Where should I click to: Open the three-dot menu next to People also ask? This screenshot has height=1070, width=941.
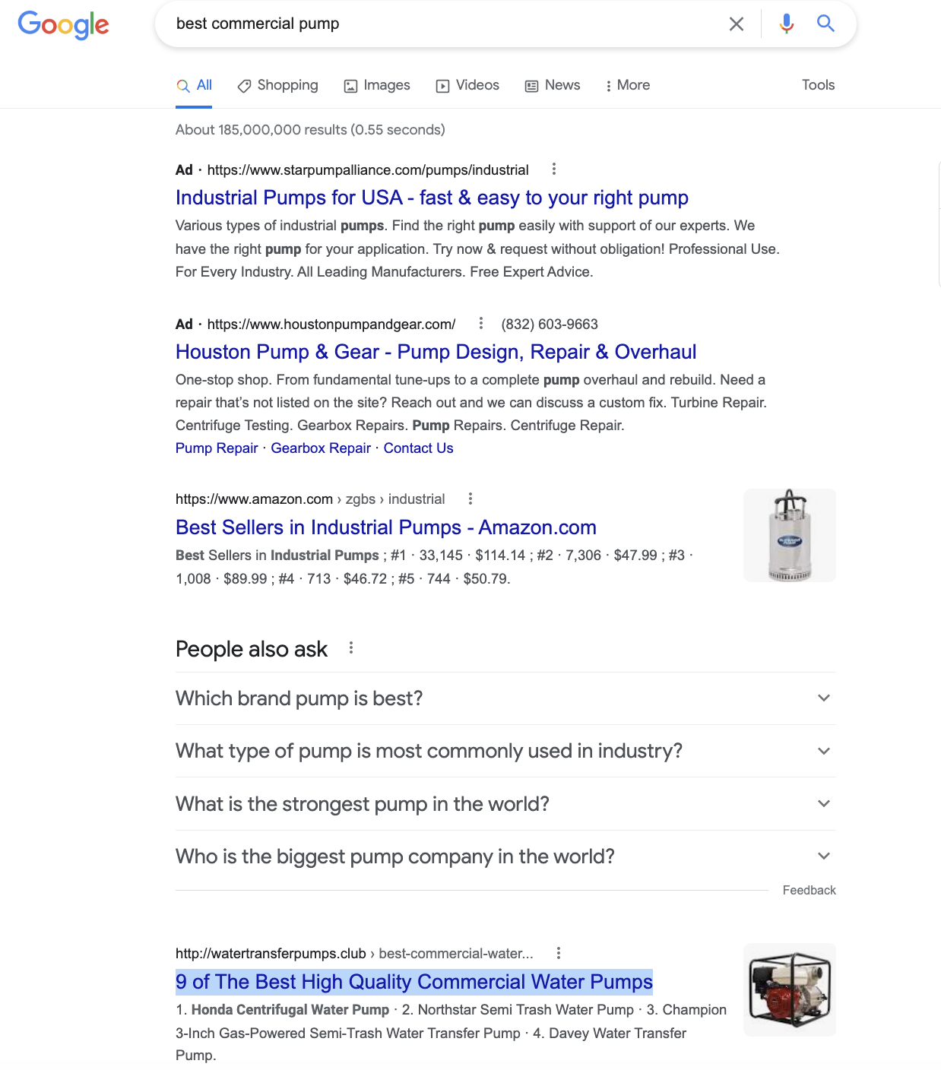coord(351,647)
